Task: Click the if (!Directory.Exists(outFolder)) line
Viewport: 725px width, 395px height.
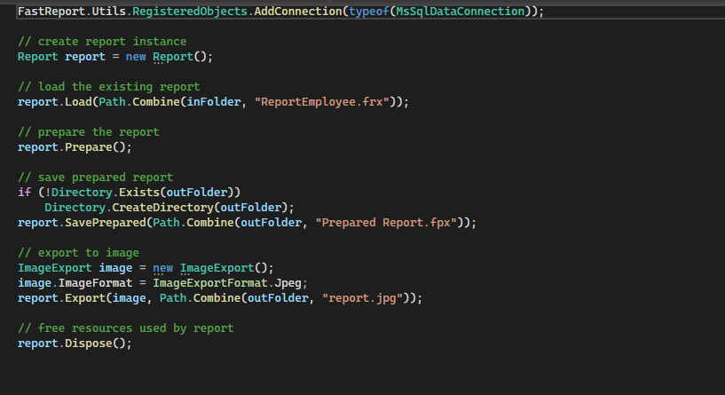Action: tap(129, 193)
